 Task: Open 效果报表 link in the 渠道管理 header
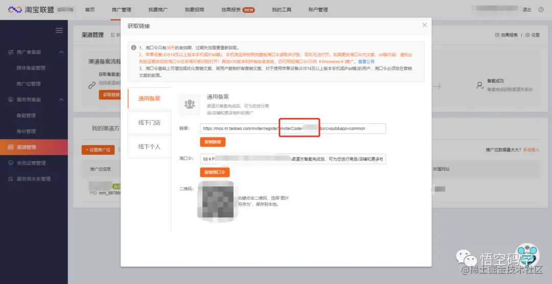[507, 35]
